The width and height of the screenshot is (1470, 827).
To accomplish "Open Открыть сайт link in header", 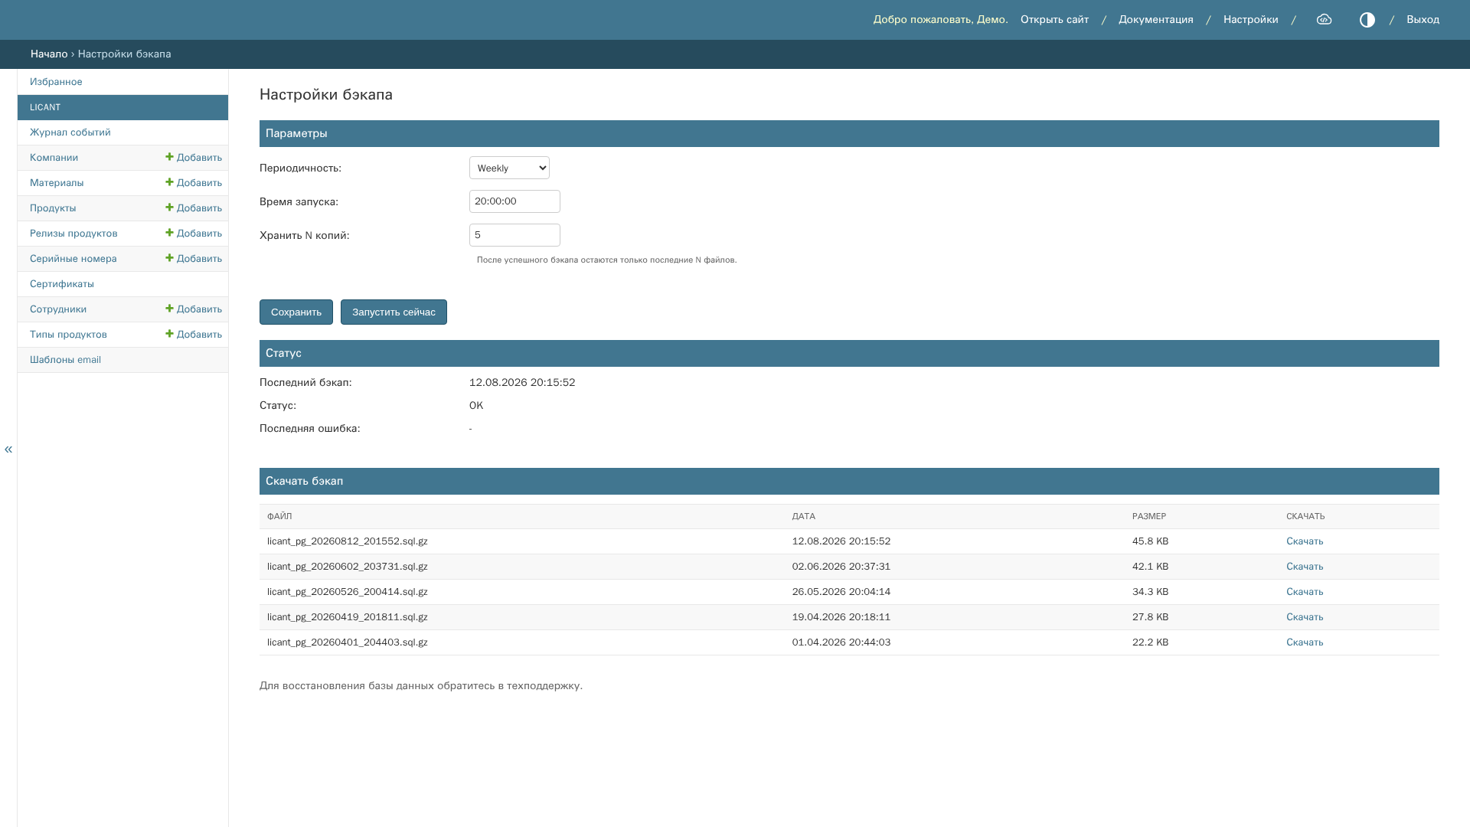I will tap(1054, 20).
